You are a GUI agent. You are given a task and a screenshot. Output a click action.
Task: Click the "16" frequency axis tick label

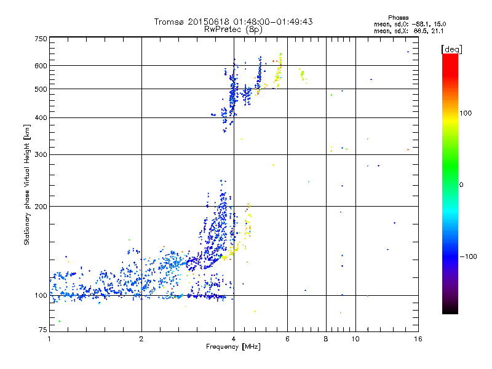[x=418, y=339]
